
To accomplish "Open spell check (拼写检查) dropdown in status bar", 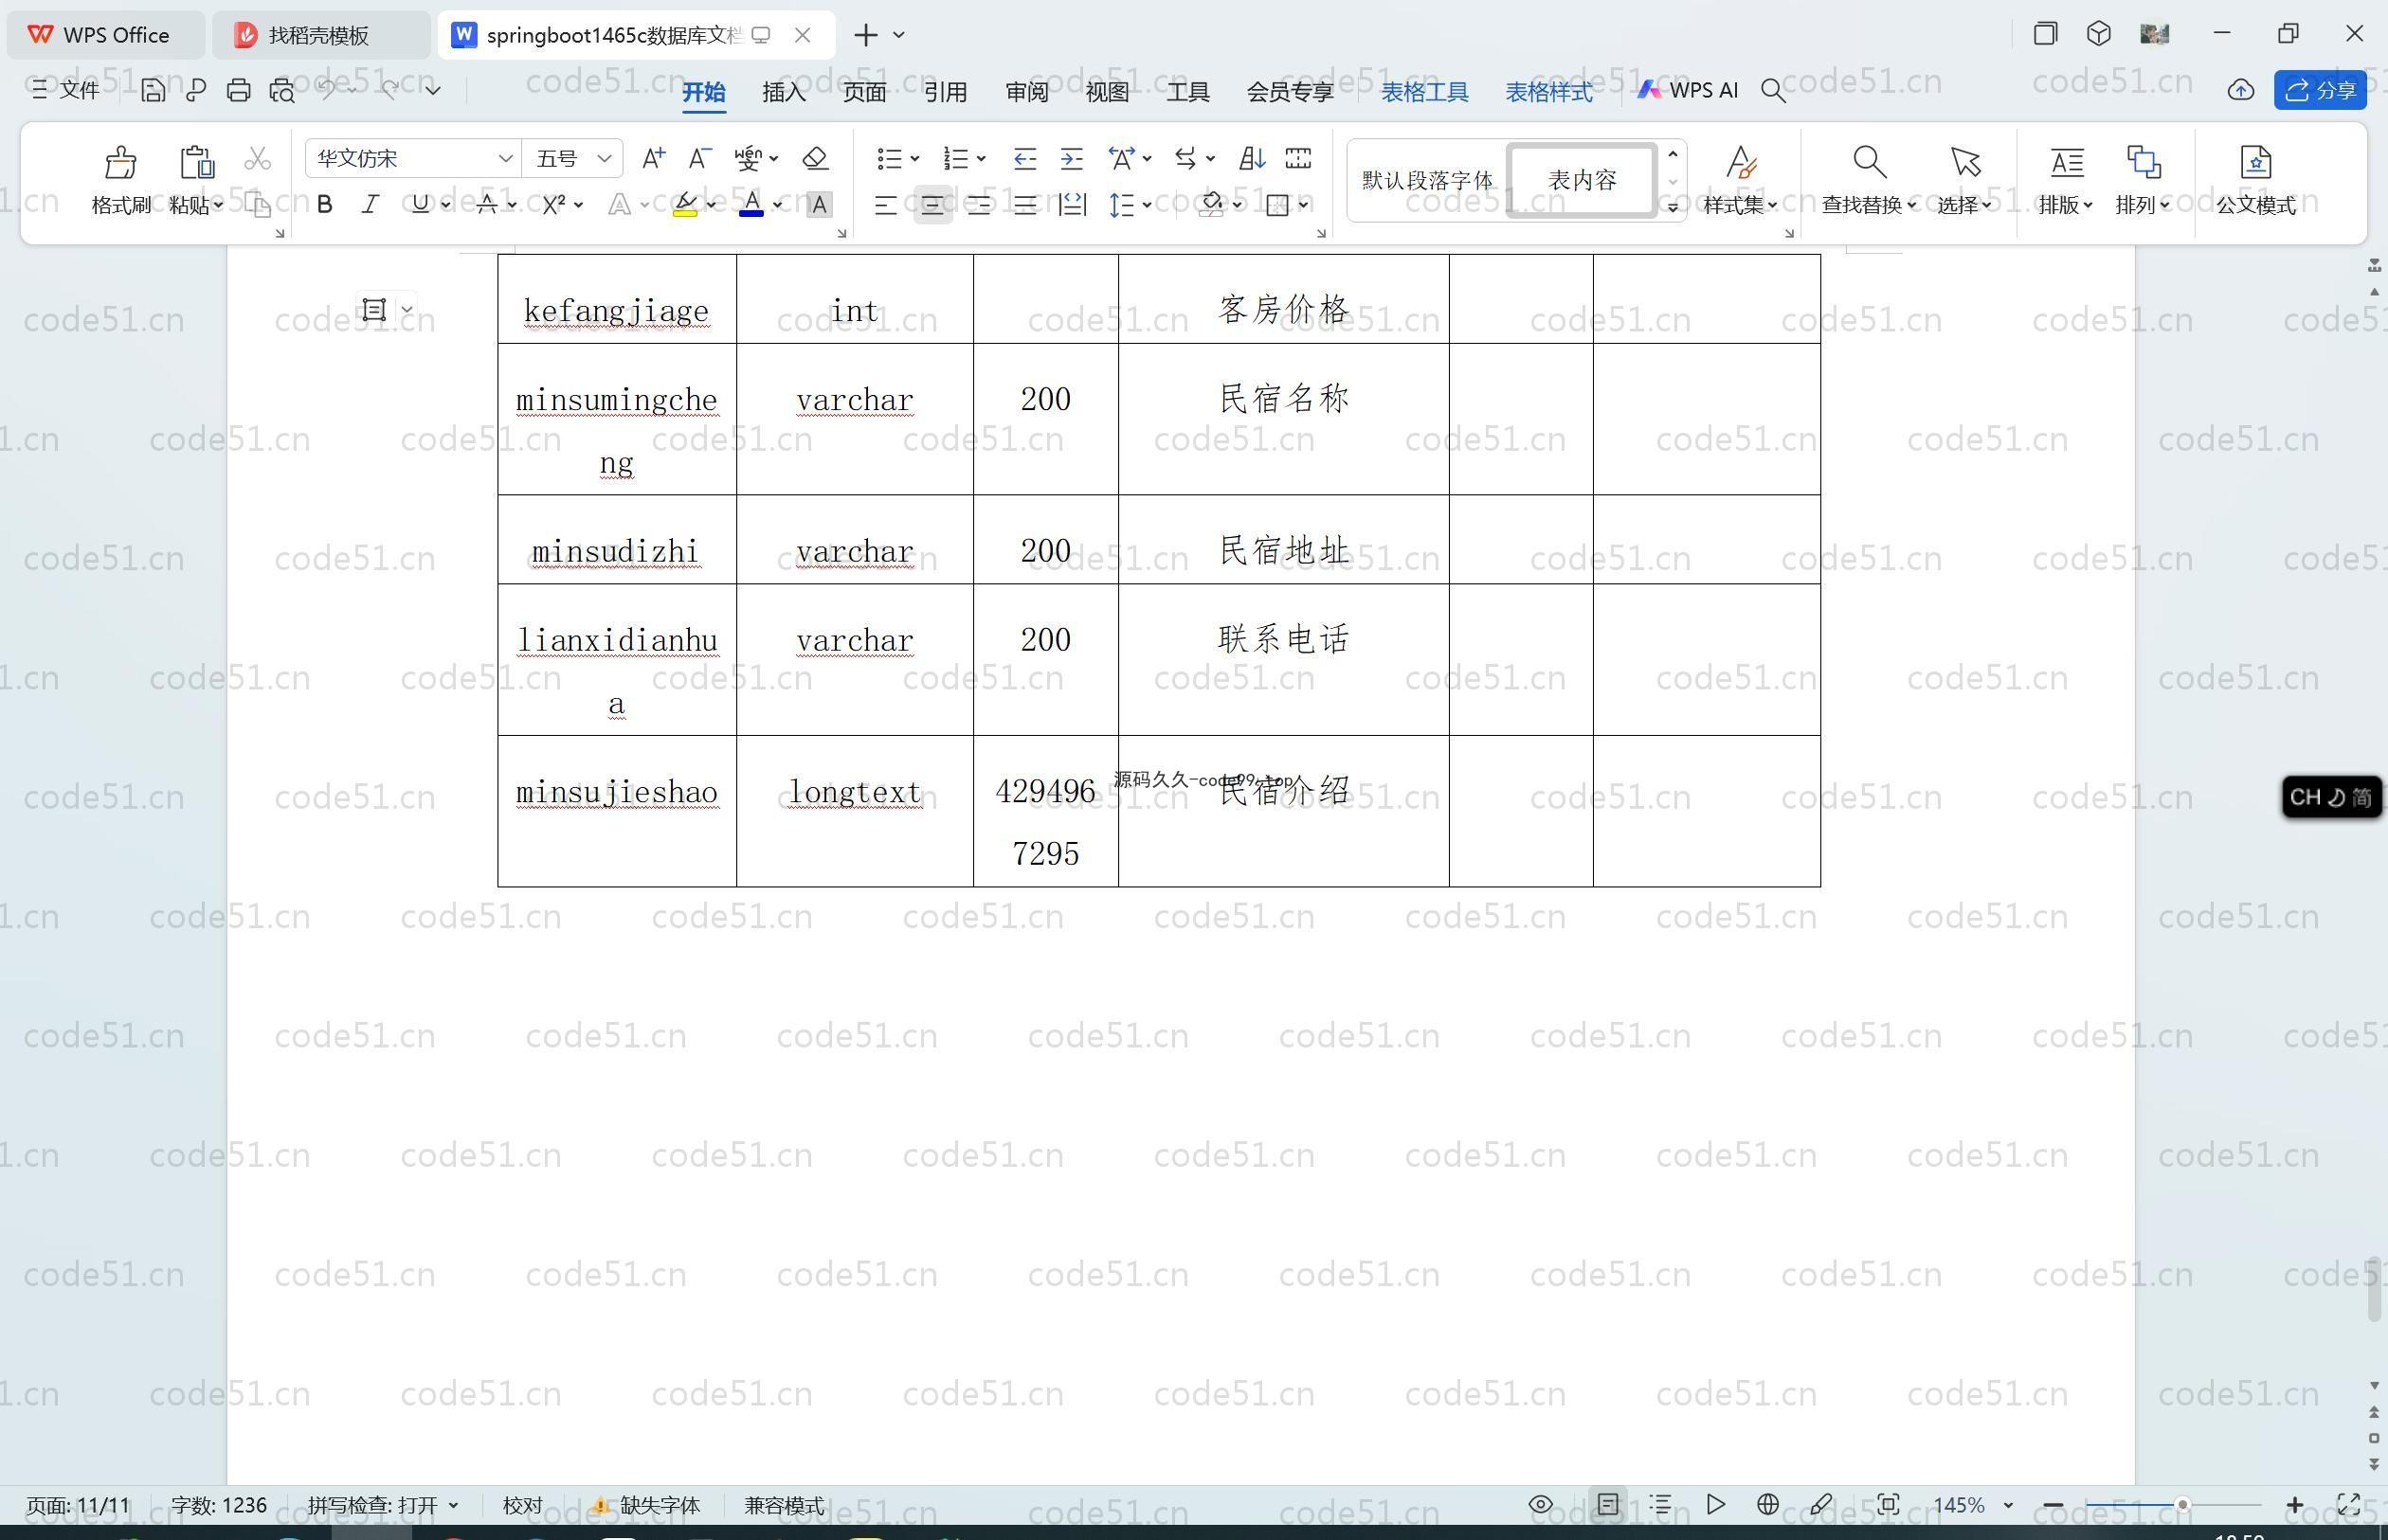I will (x=453, y=1505).
